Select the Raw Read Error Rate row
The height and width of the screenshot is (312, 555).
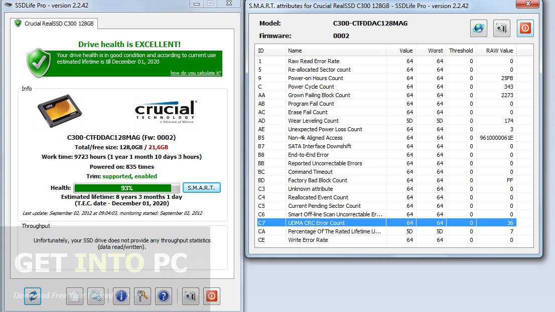point(386,61)
